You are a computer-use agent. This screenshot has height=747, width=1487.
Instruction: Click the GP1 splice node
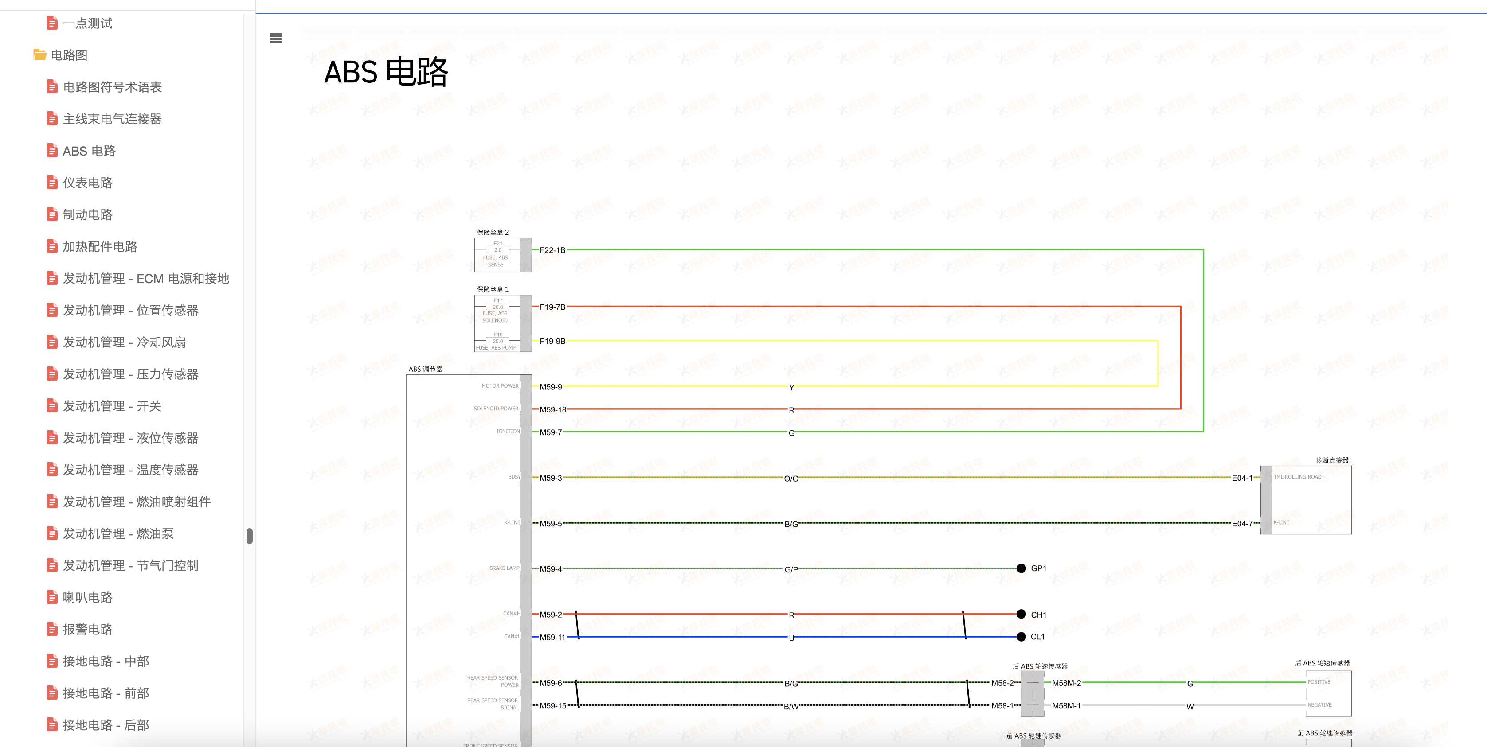pos(1021,569)
